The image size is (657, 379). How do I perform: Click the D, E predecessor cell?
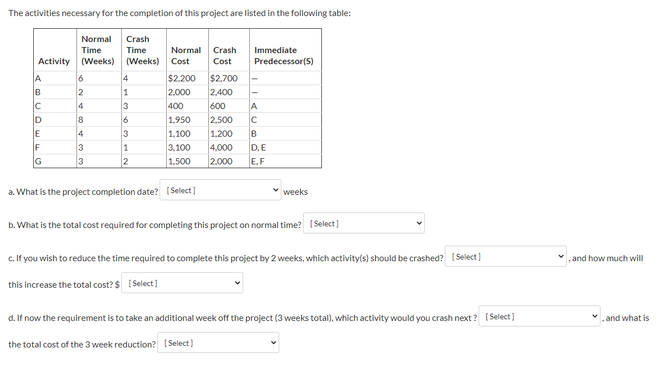coord(285,147)
